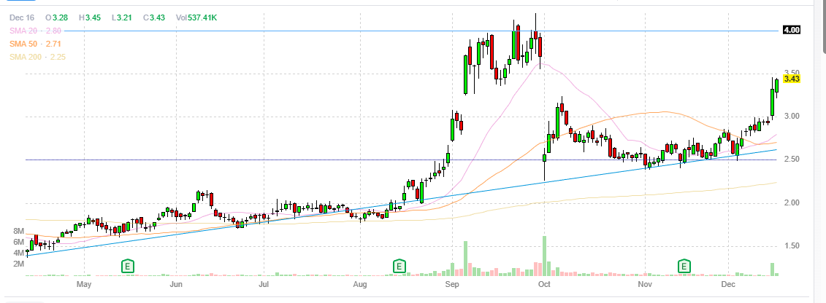Click the Nov label on time axis

click(x=645, y=285)
